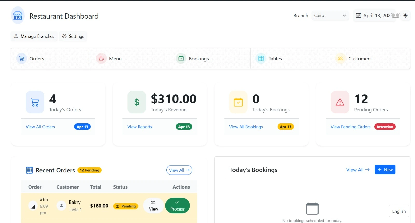
Task: Click the warning triangle on Pending Orders card
Action: 340,102
